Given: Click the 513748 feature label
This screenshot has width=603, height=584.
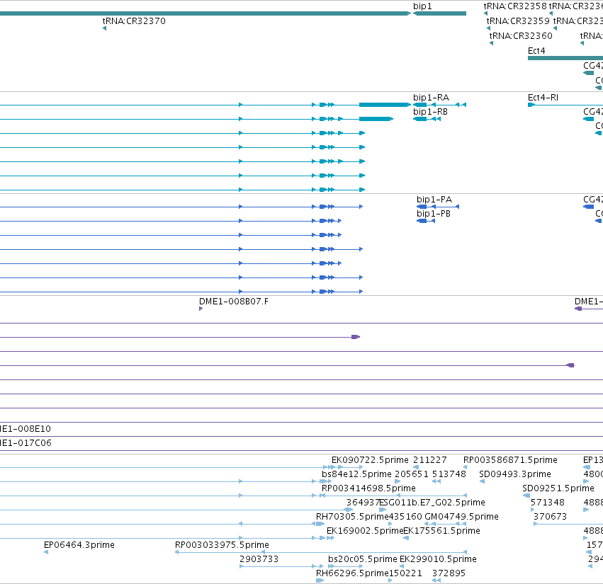Looking at the screenshot, I should (x=449, y=474).
